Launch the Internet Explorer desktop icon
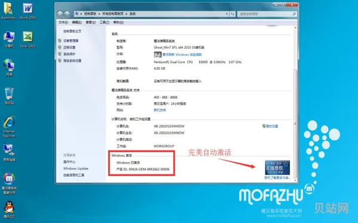 click(x=9, y=127)
